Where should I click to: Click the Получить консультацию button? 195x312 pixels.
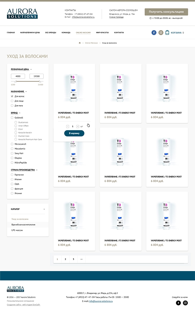click(x=166, y=12)
